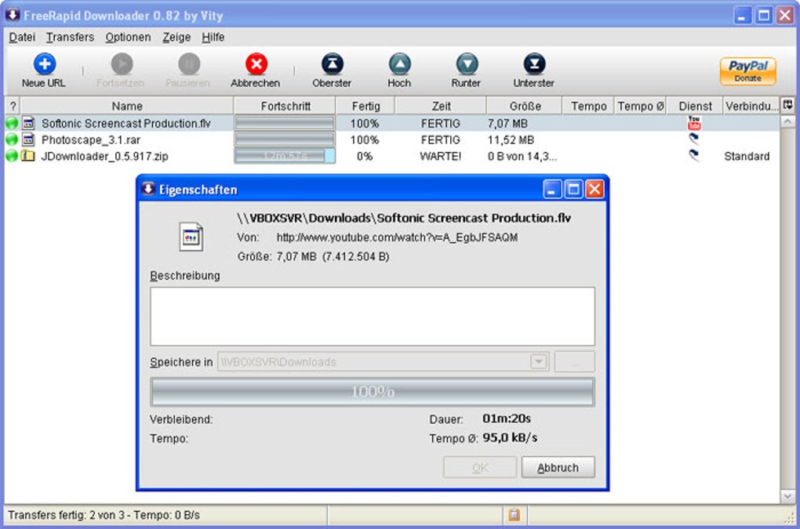This screenshot has width=800, height=529.
Task: Click the 100% progress bar in Eigenschaften
Action: pos(373,392)
